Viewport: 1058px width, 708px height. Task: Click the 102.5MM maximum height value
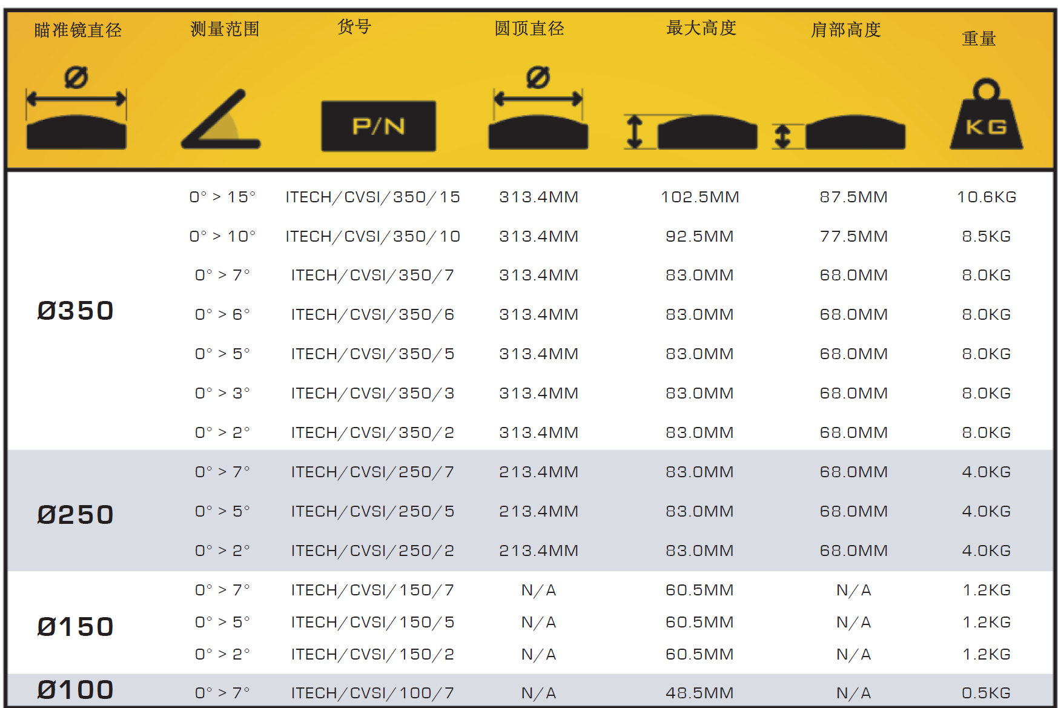(x=699, y=197)
